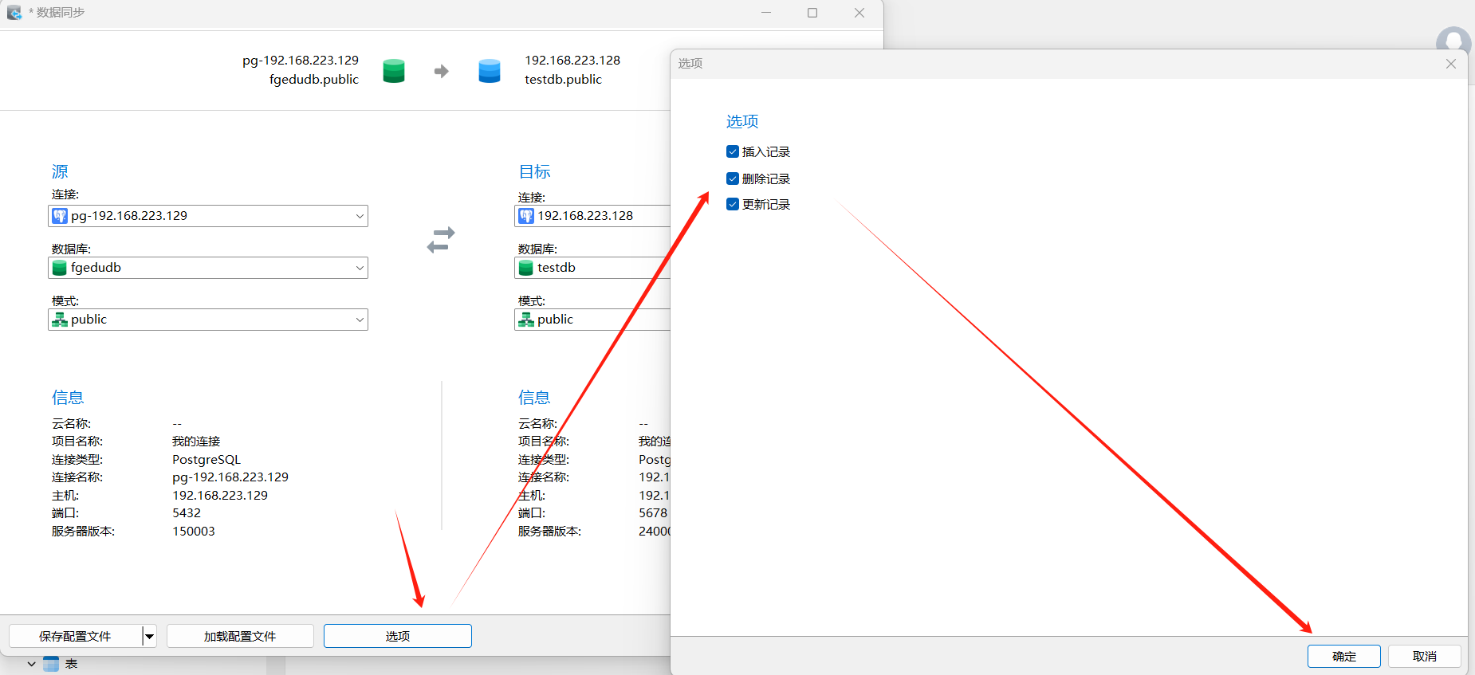Click the 选项 button at the bottom

pyautogui.click(x=397, y=636)
